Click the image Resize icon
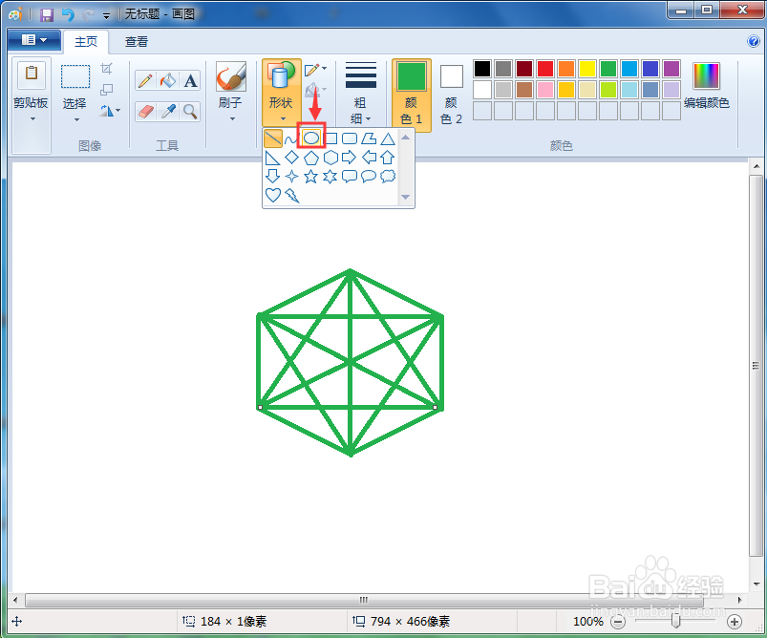767x638 pixels. (x=107, y=90)
